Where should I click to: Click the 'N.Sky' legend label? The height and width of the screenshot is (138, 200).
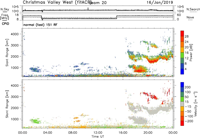(5, 9)
